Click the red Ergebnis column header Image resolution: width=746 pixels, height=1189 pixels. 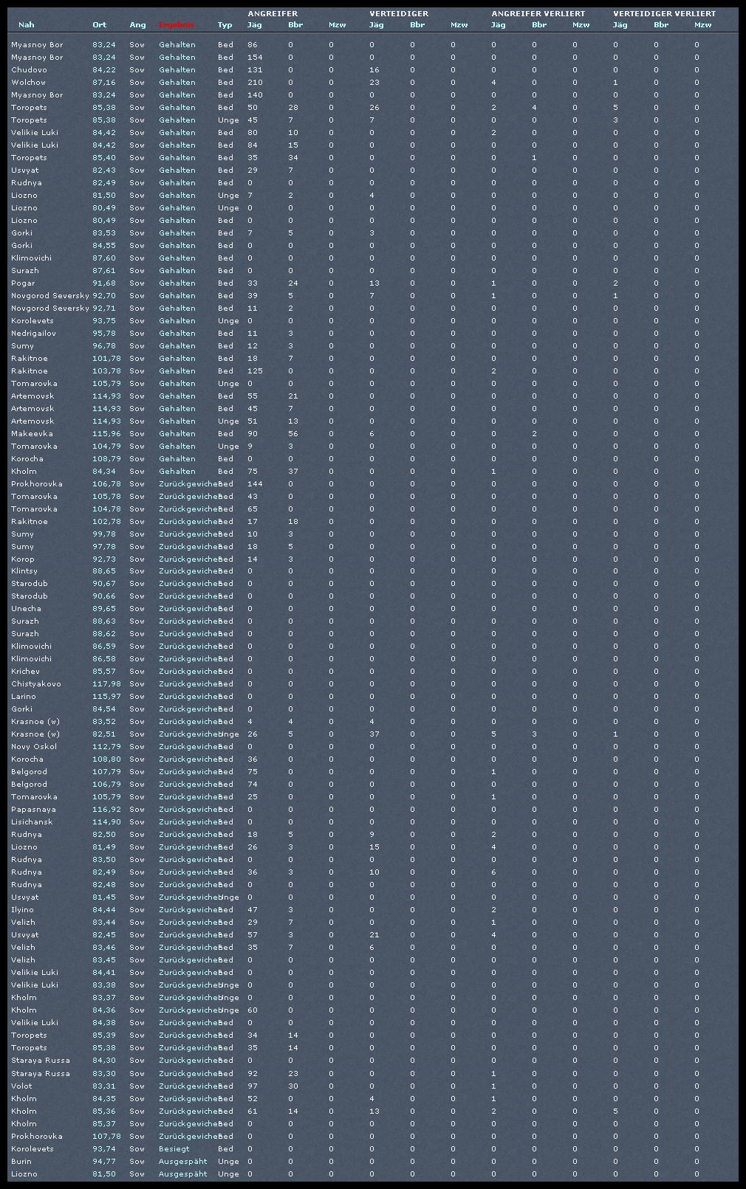[177, 25]
